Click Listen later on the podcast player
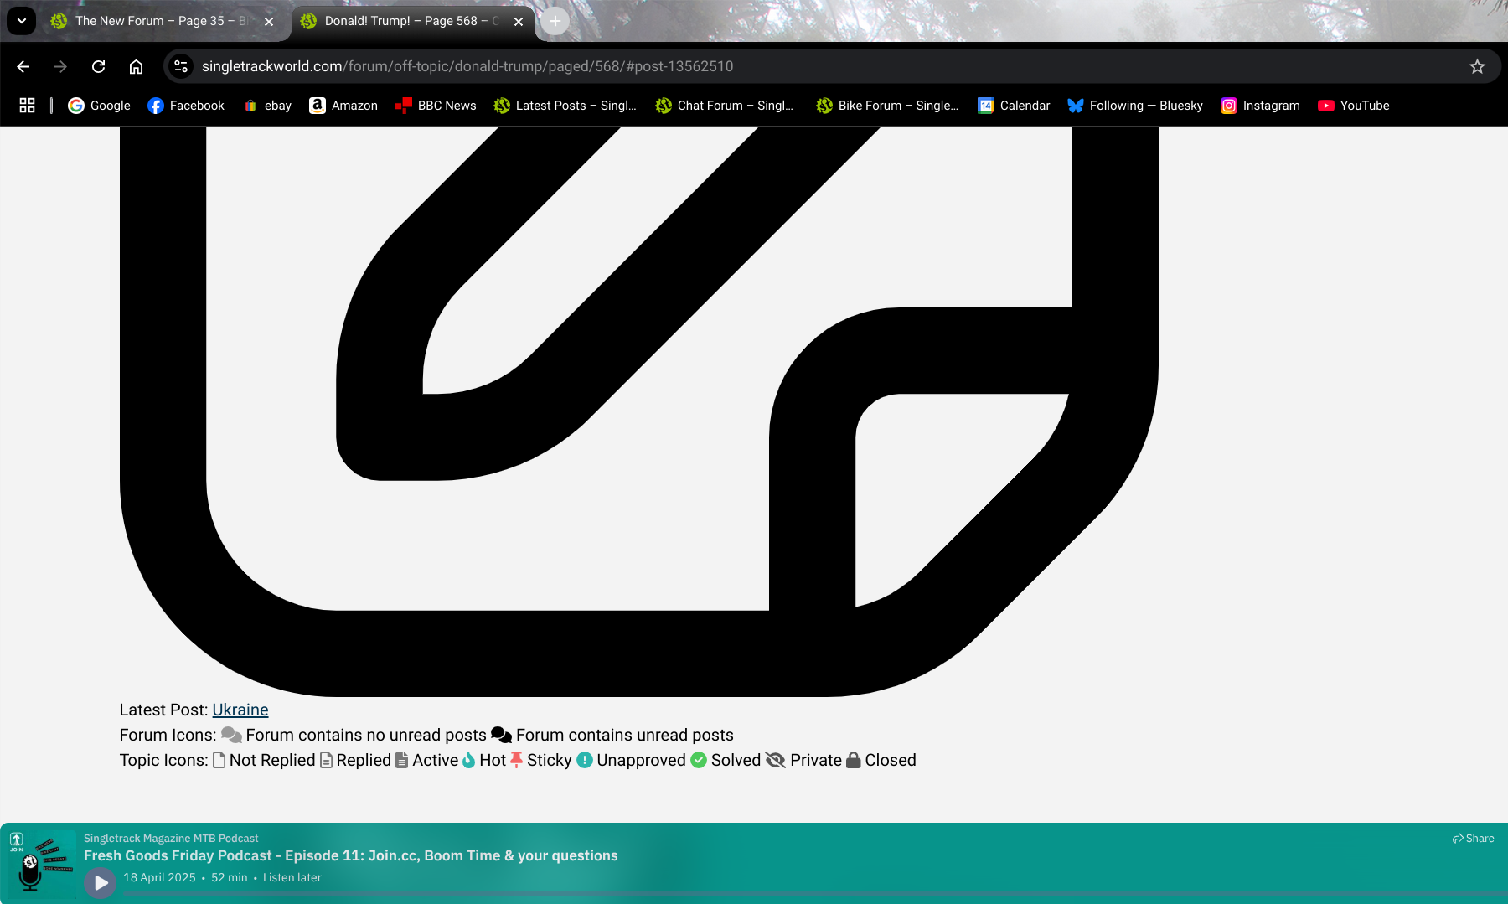The height and width of the screenshot is (904, 1508). (x=292, y=877)
